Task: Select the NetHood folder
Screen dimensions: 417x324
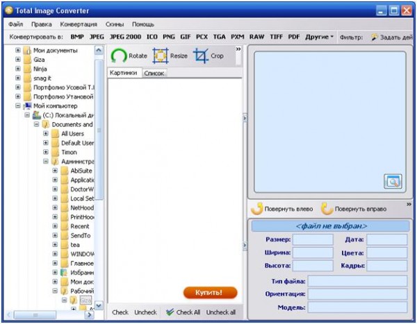Action: click(82, 207)
